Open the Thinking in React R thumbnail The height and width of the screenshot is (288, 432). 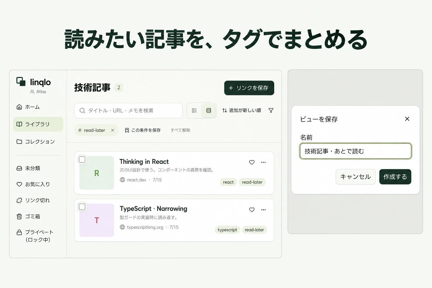[x=97, y=173]
